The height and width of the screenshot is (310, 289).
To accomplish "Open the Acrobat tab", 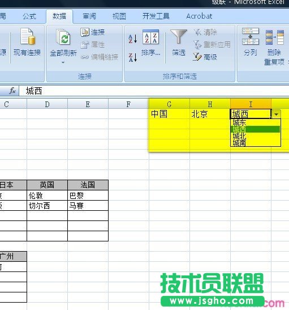I will coord(199,16).
